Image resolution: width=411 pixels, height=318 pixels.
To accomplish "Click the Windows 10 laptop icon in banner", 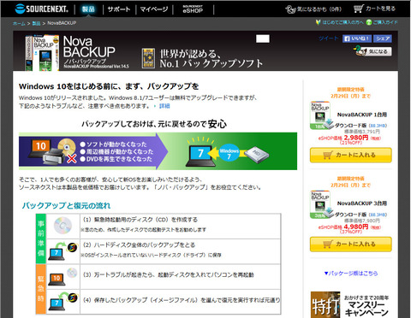I will coord(39,149).
